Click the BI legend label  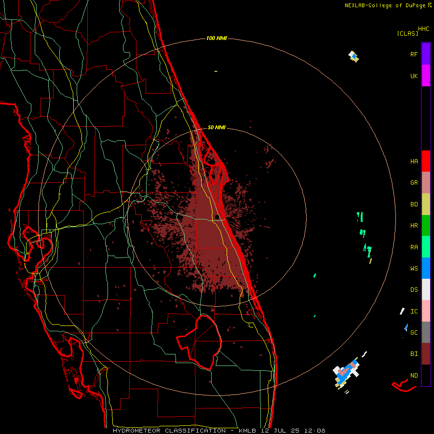coord(414,354)
